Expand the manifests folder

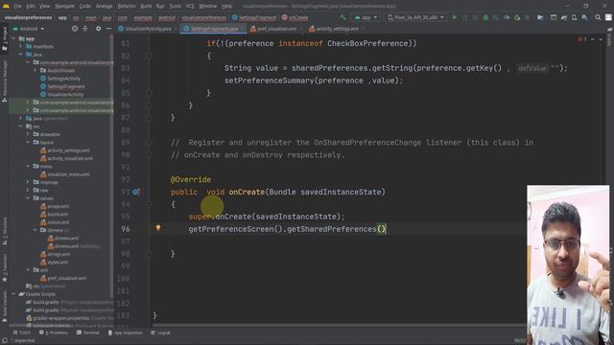tap(21, 47)
